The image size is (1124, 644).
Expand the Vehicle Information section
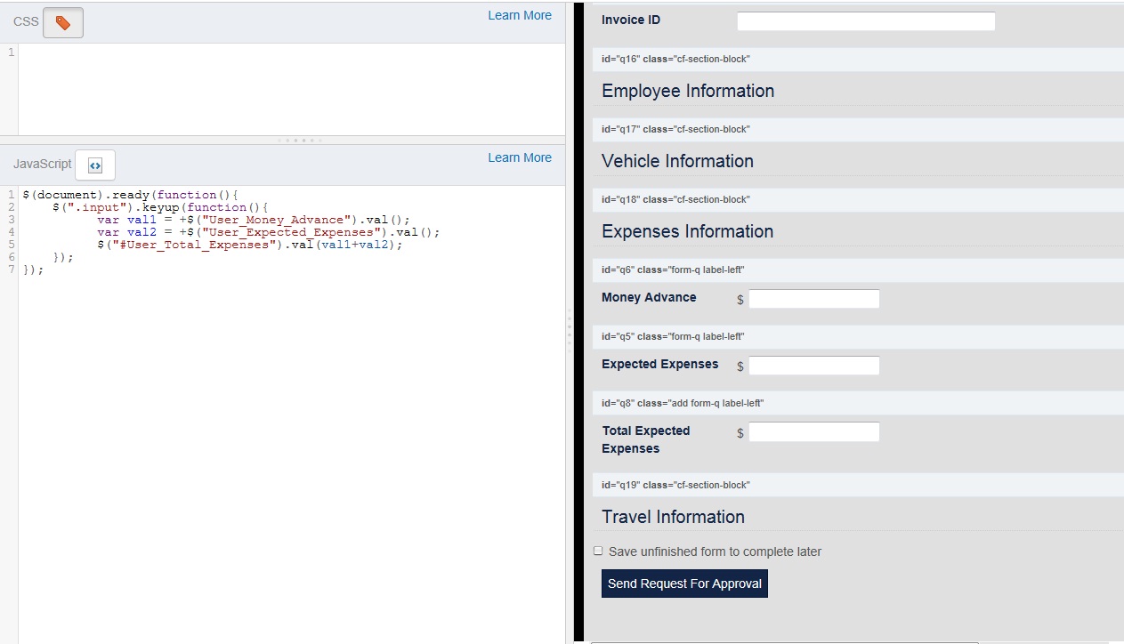point(677,161)
